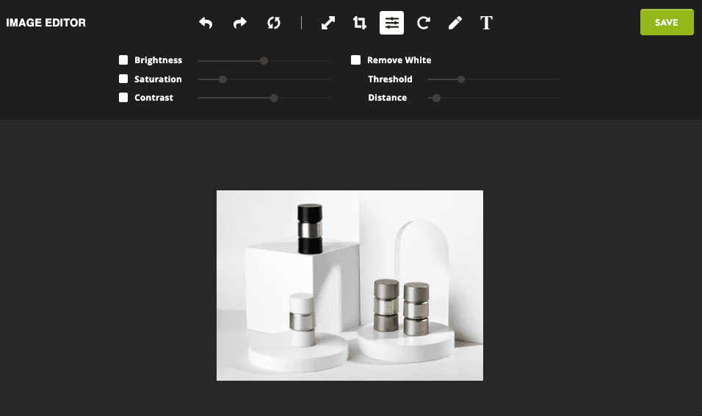
Task: Click the green Save button
Action: click(x=667, y=22)
